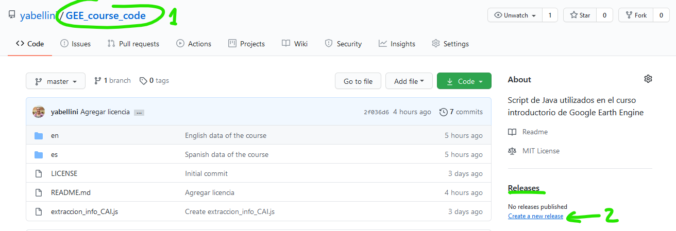Click '5 hours ago' timestamp for en
Screen dimensions: 676x231
464,135
